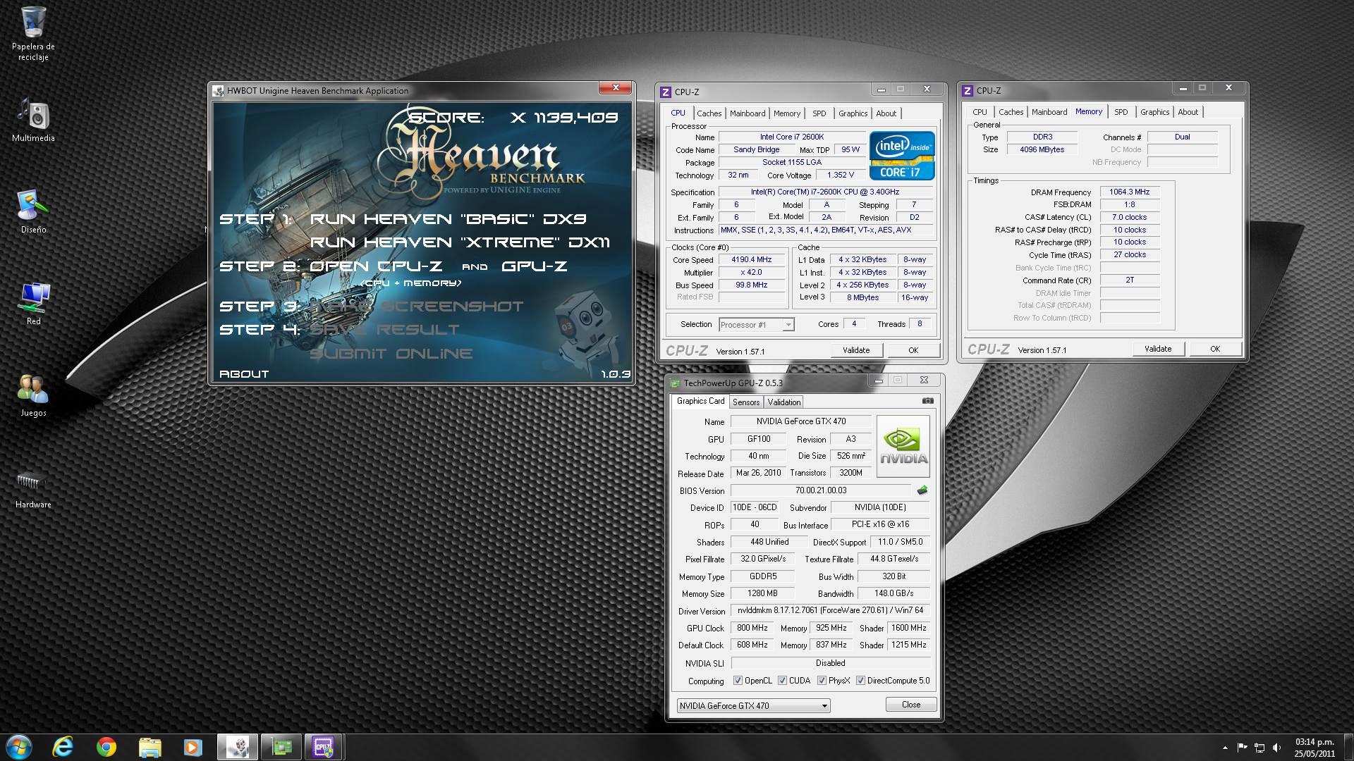1354x761 pixels.
Task: Toggle the CUDA checkbox in GPU-Z
Action: (x=782, y=681)
